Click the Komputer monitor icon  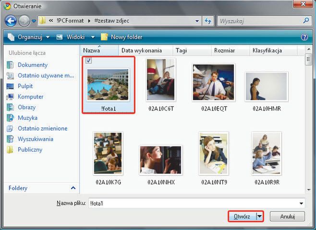[x=10, y=97]
